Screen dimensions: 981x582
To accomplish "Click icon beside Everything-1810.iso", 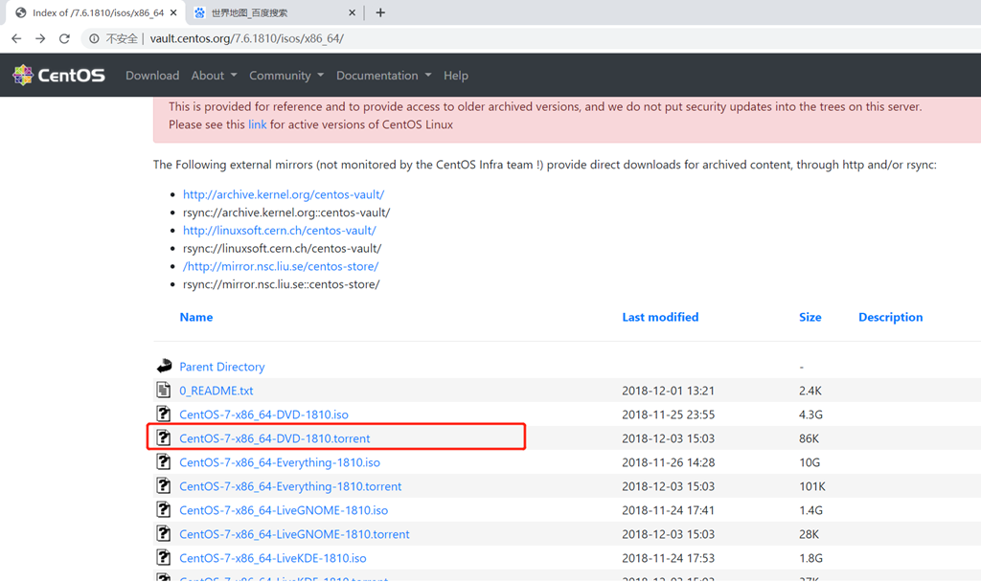I will tap(163, 462).
